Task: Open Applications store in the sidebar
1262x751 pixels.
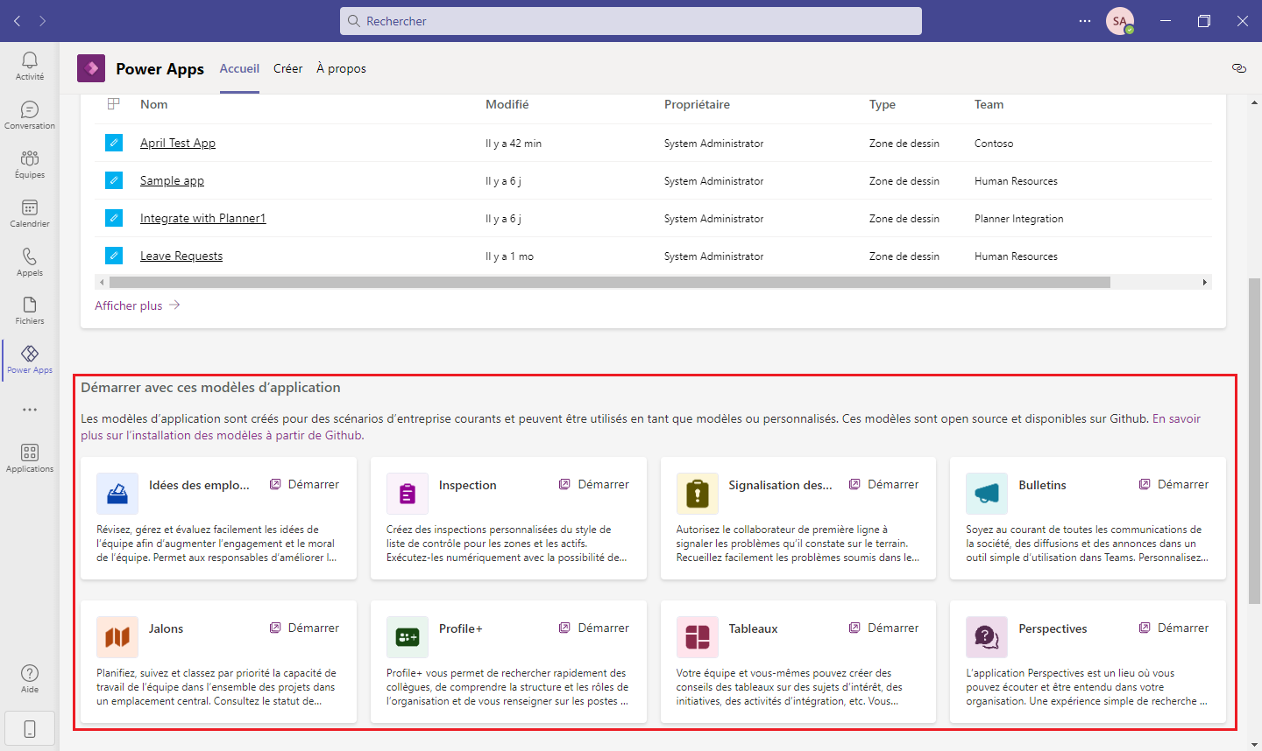Action: [x=30, y=458]
